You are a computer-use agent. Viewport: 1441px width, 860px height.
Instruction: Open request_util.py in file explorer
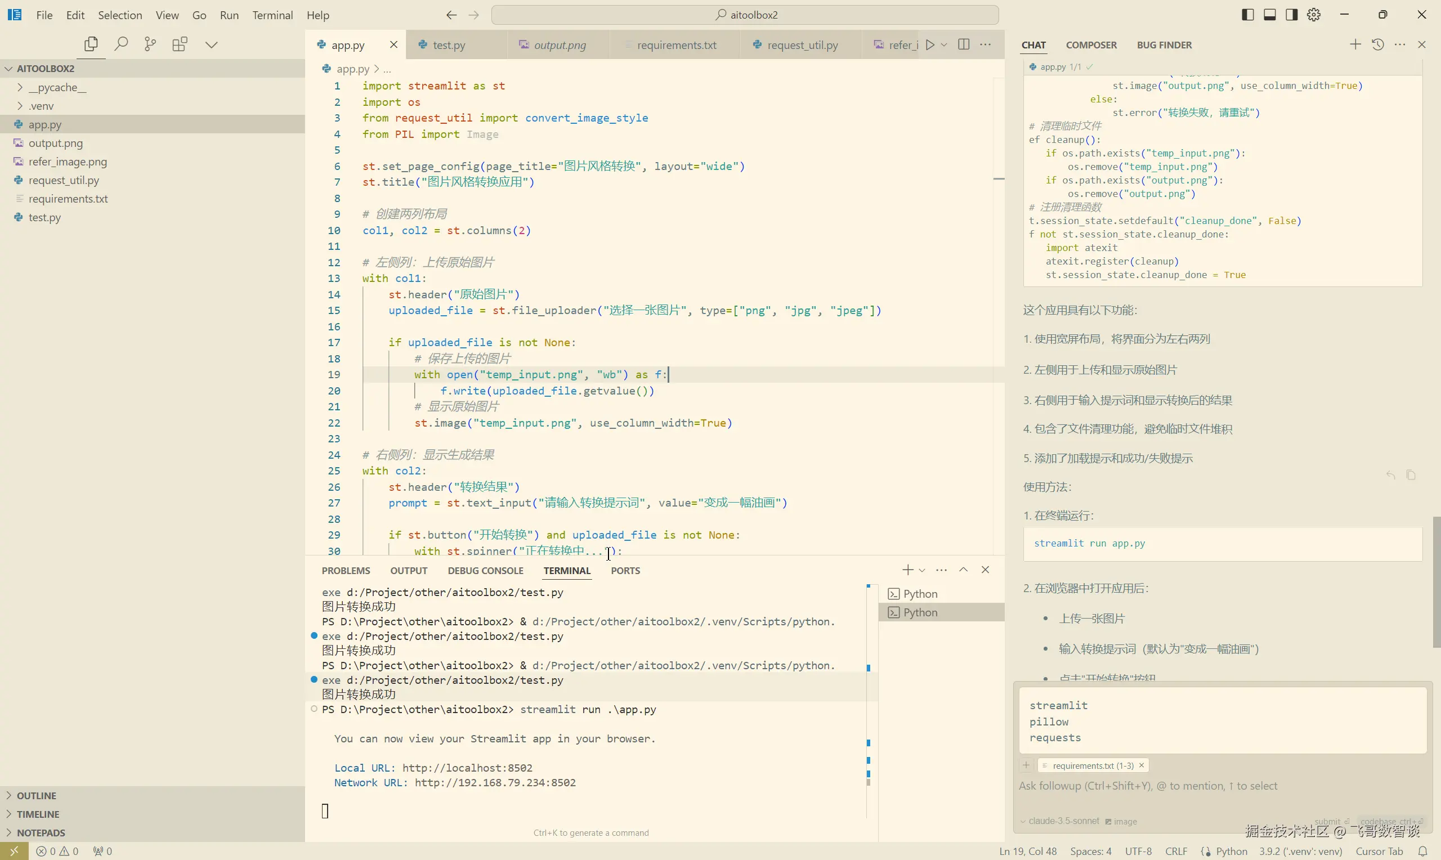tap(64, 180)
